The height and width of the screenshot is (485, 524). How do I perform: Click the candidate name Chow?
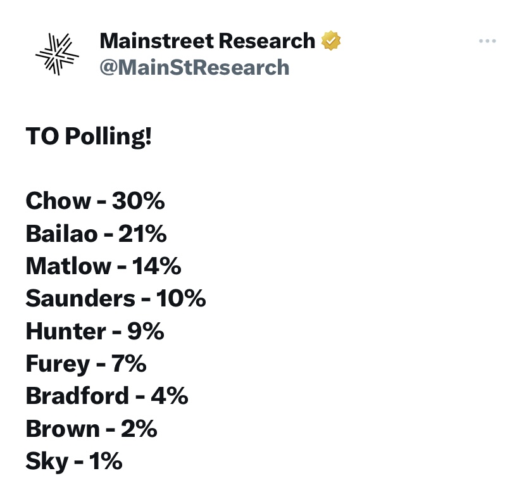click(x=58, y=201)
